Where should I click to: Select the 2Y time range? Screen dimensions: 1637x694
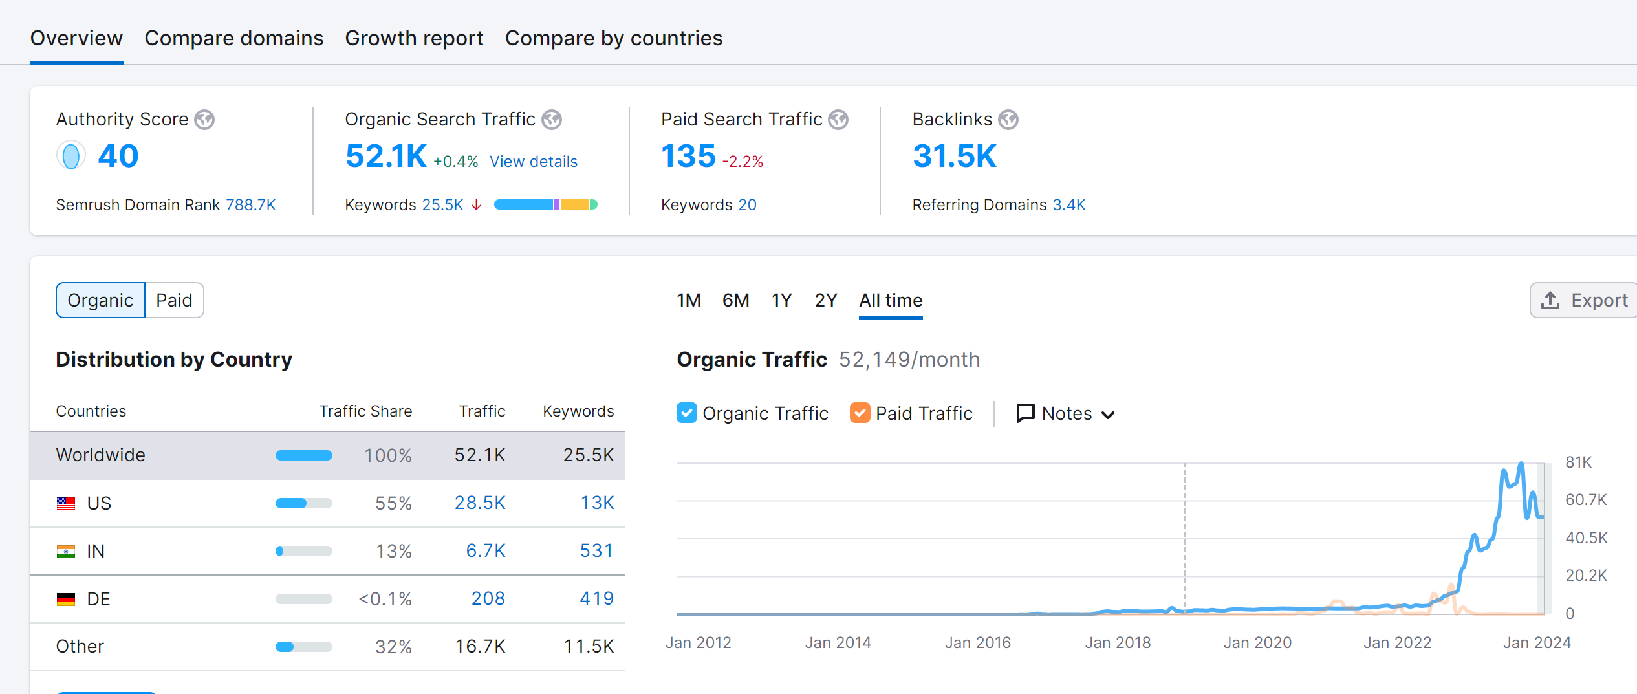click(x=826, y=300)
